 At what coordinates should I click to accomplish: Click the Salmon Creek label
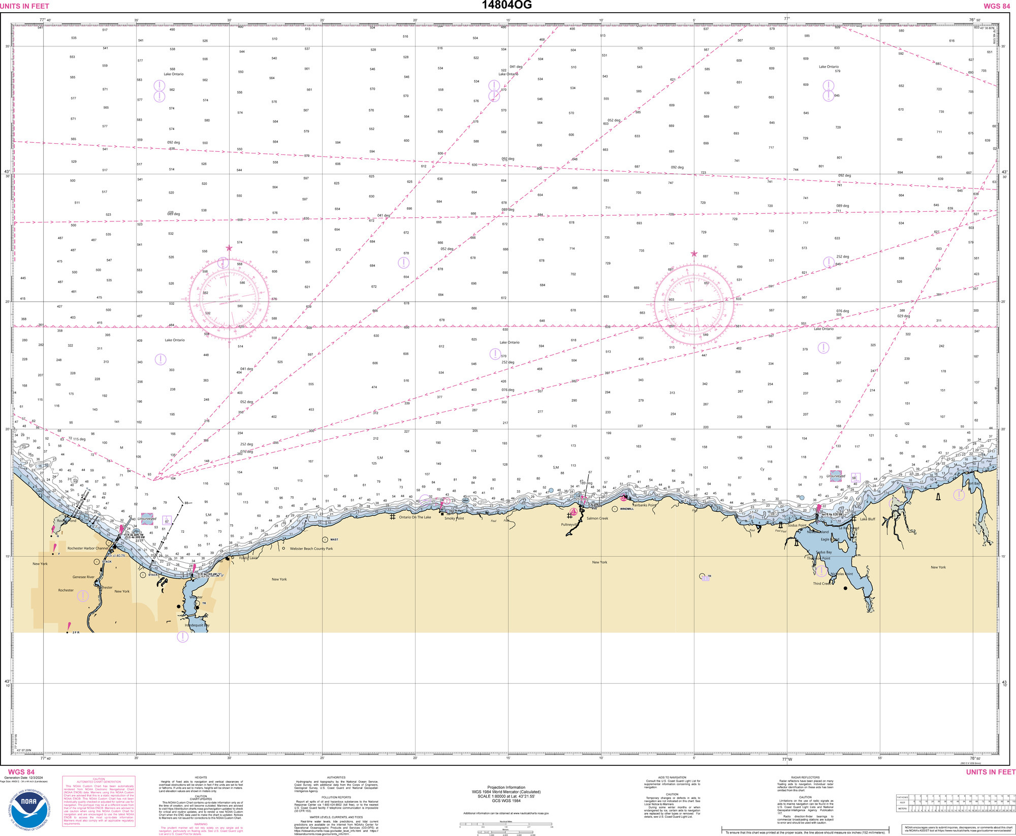point(597,519)
